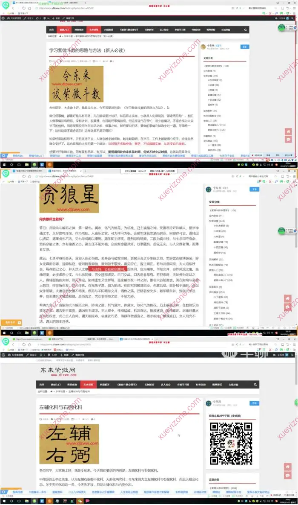Open the 令东来谈紫微斗数 thumbnail image
The height and width of the screenshot is (505, 298).
point(76,85)
